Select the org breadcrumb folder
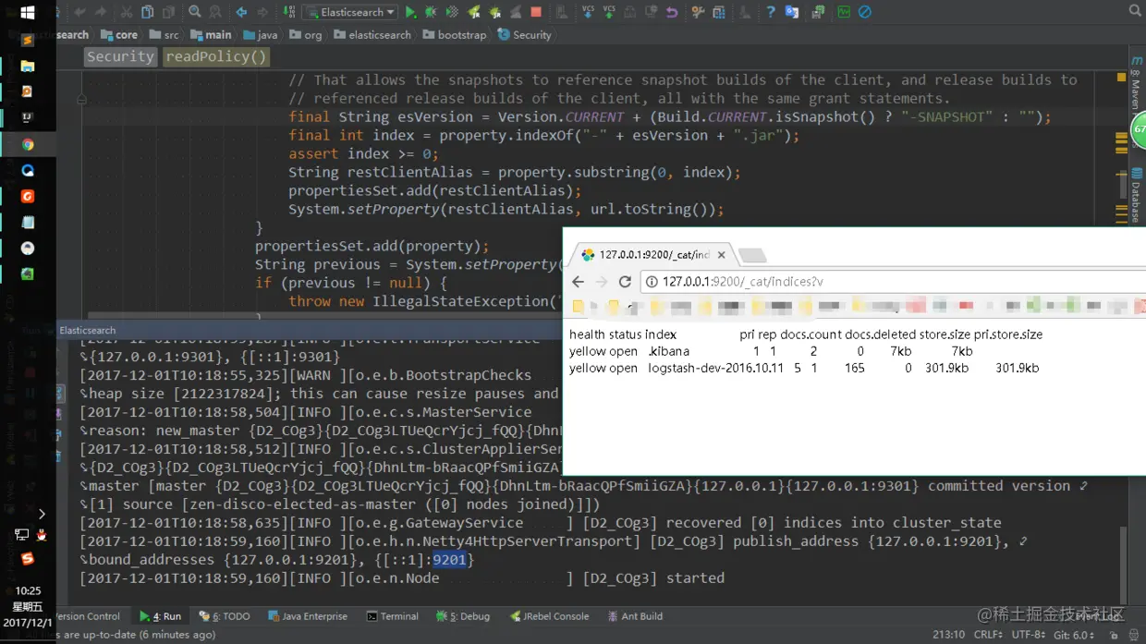Viewport: 1146px width, 644px height. click(x=306, y=35)
